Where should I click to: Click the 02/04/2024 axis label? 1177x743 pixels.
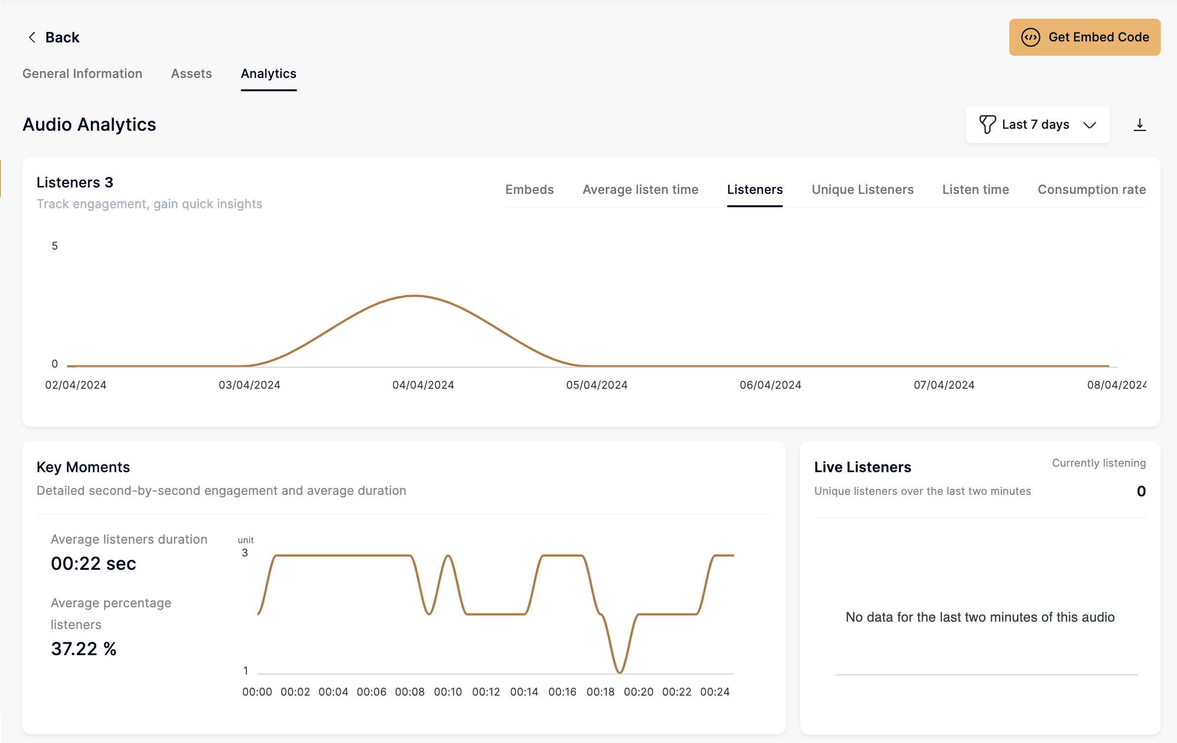click(x=76, y=385)
